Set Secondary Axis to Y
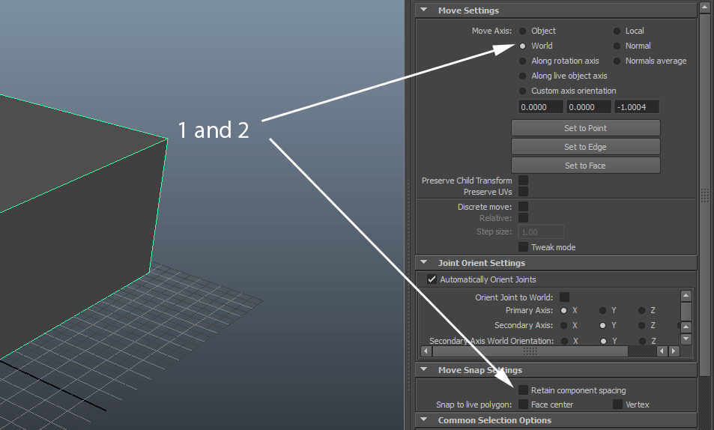Viewport: 714px width, 430px height. click(603, 326)
